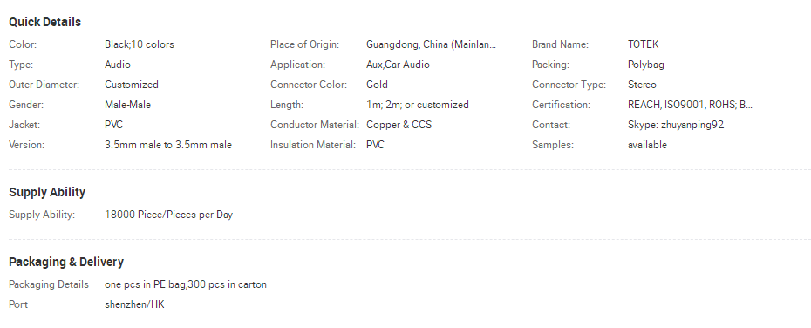This screenshot has height=328, width=811.
Task: Click the Black;10 colors value
Action: pos(140,44)
